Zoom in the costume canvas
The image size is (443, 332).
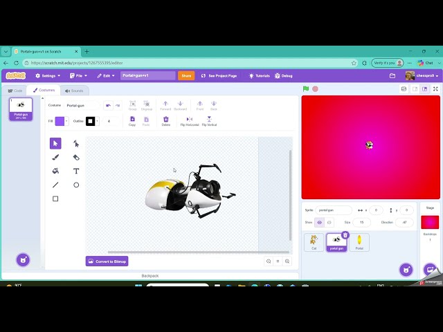[x=287, y=261]
